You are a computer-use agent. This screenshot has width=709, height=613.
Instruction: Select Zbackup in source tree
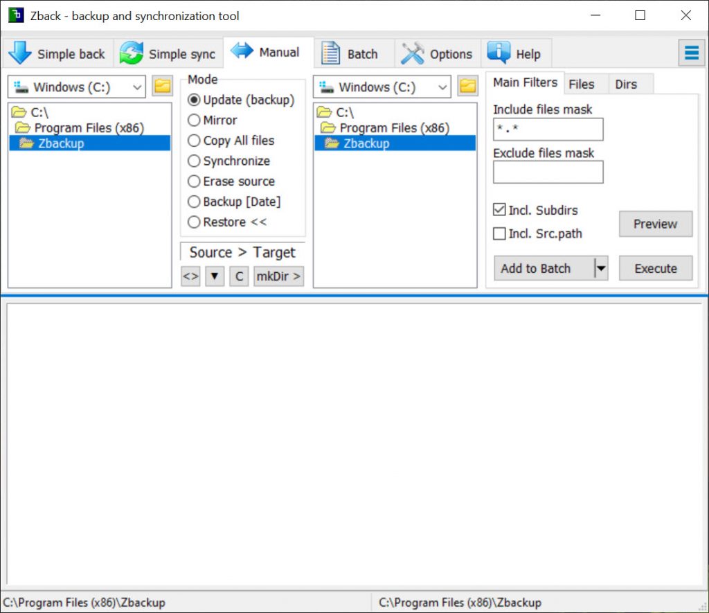pos(89,143)
